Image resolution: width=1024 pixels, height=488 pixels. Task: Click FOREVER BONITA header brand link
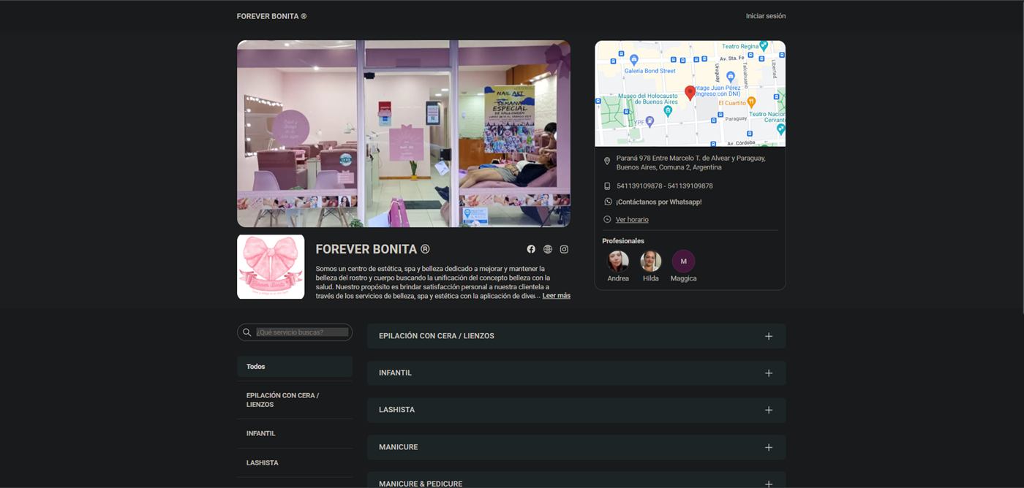[x=271, y=16]
